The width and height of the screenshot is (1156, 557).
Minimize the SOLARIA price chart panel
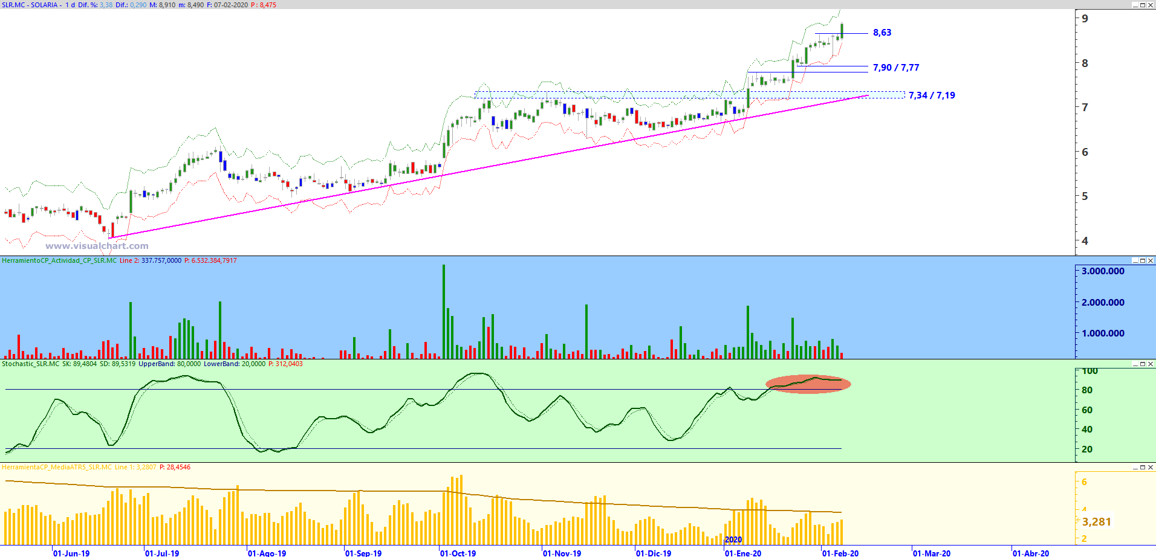(x=1135, y=5)
